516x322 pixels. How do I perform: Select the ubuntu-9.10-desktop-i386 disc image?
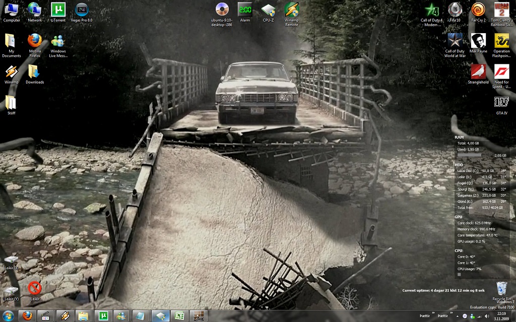pos(222,15)
